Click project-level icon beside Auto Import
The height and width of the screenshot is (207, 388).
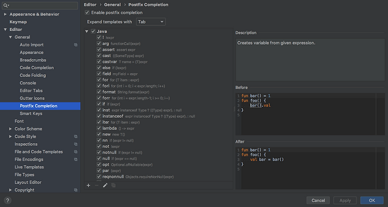coord(76,45)
